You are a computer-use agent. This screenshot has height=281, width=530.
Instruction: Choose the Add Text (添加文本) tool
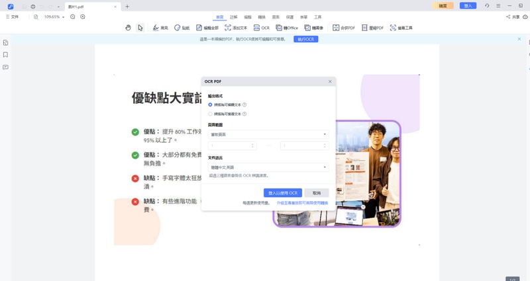tap(236, 28)
